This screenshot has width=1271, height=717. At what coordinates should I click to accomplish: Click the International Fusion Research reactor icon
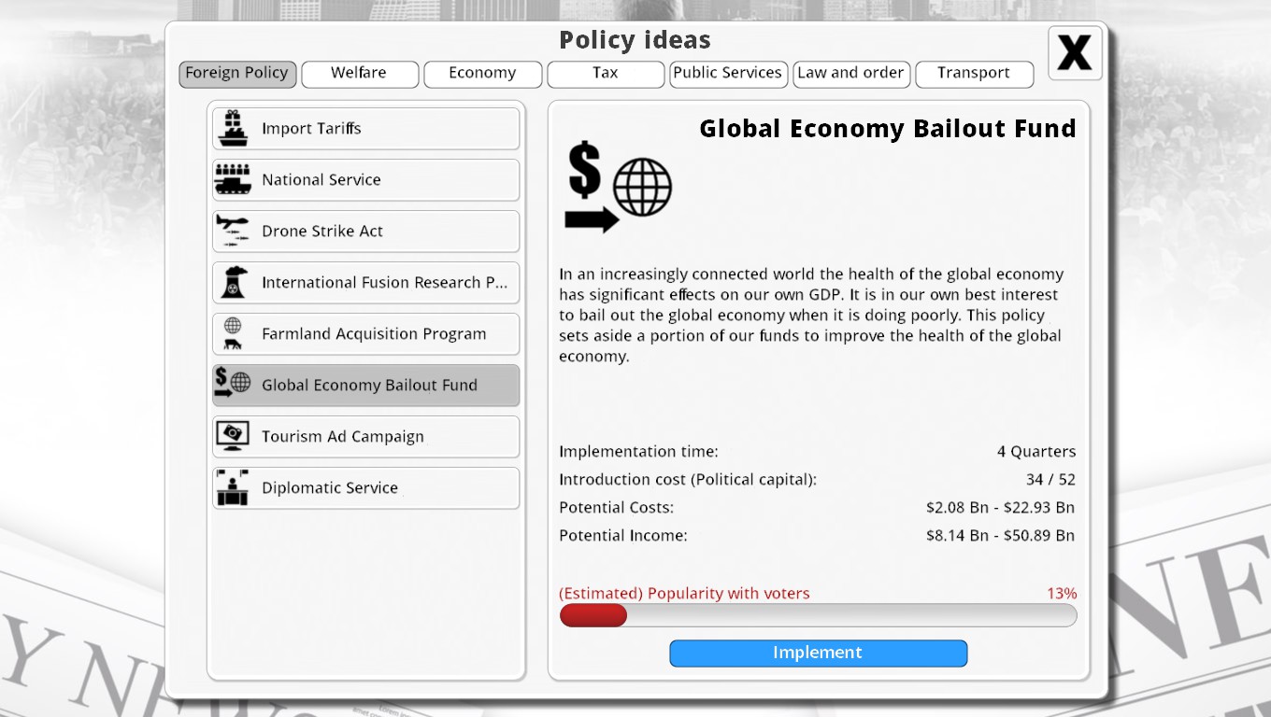tap(234, 282)
